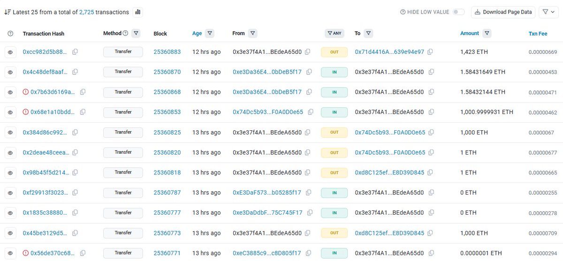Open the Method column filter
Screen dimensions: 563x261
click(136, 33)
